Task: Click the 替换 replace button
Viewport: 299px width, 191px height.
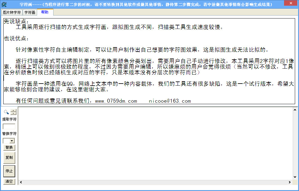Action: point(9,147)
